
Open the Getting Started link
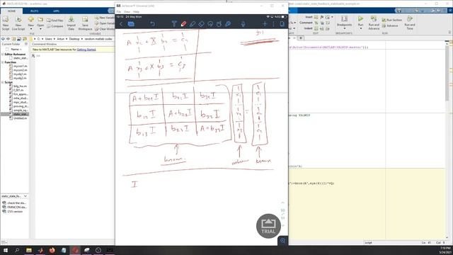(86, 50)
